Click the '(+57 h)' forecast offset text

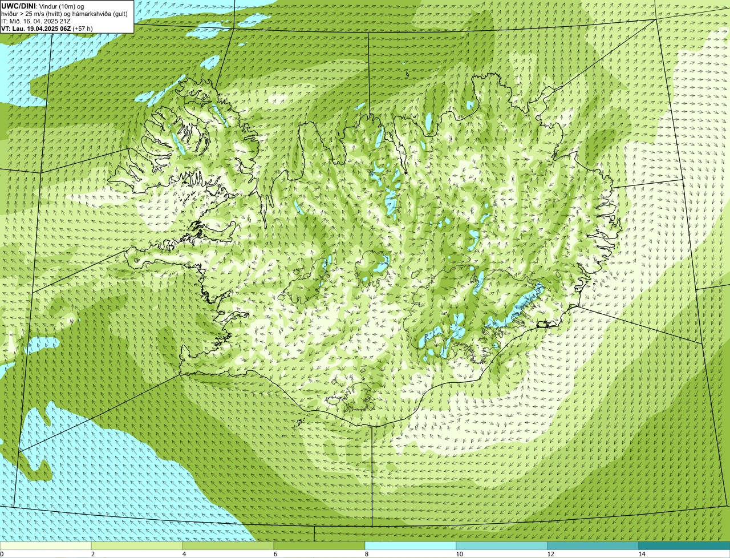point(83,29)
